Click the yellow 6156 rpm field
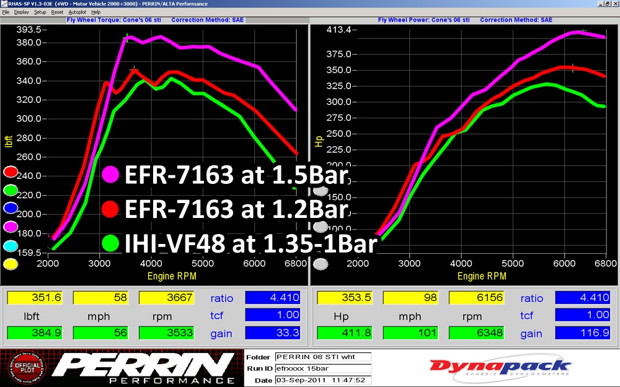The width and height of the screenshot is (620, 387). point(476,297)
